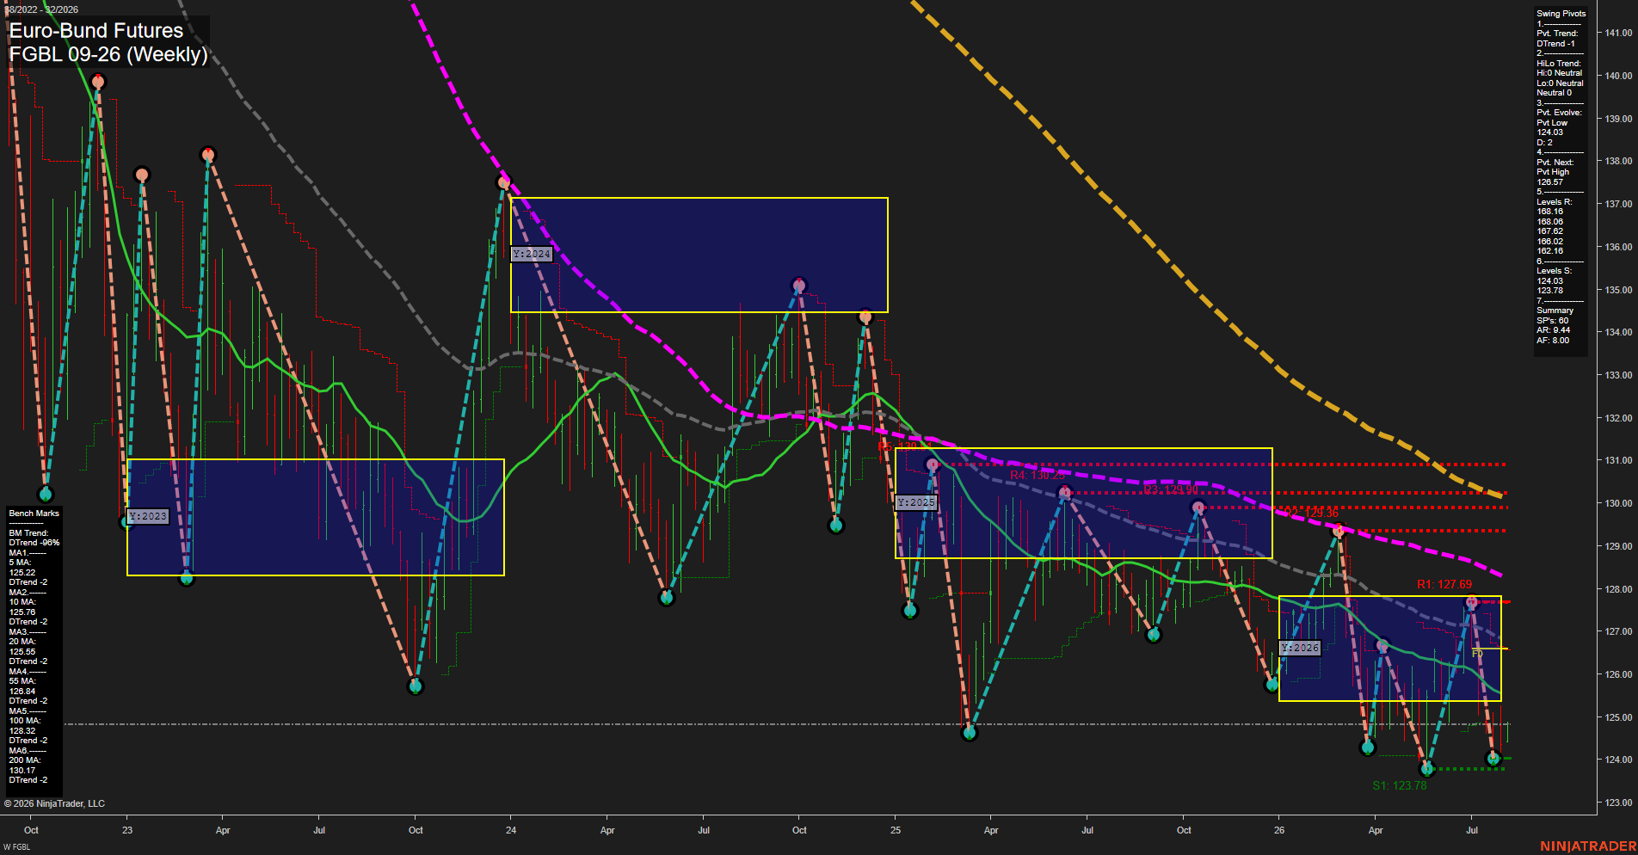The height and width of the screenshot is (855, 1638).
Task: Click the 'Swing Pivots' panel heading
Action: pos(1561,14)
